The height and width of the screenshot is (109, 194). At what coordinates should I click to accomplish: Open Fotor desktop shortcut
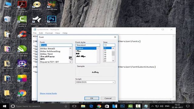click(x=22, y=80)
